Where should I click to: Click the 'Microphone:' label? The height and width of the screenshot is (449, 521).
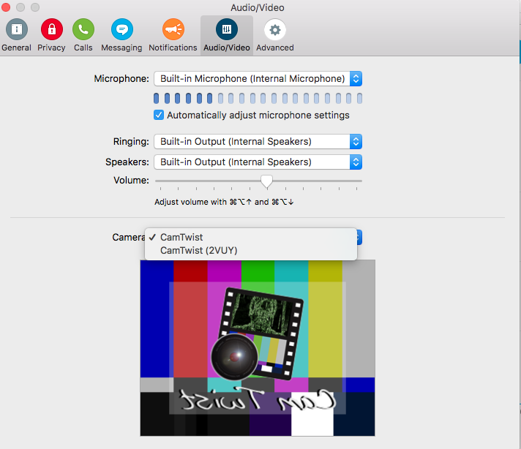point(121,79)
